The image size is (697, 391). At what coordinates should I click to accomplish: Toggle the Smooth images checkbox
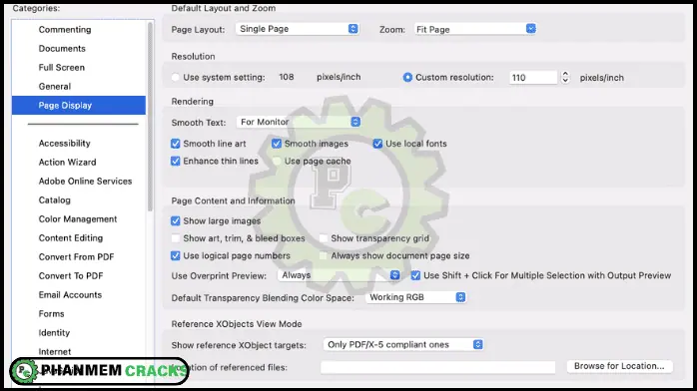277,144
